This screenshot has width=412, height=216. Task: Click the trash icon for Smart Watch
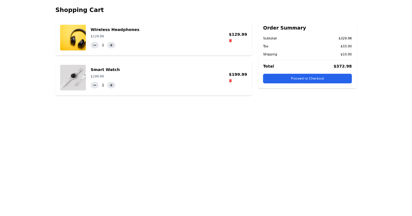[230, 81]
